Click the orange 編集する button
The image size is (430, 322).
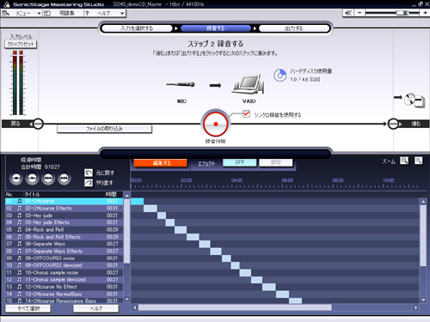coord(161,163)
